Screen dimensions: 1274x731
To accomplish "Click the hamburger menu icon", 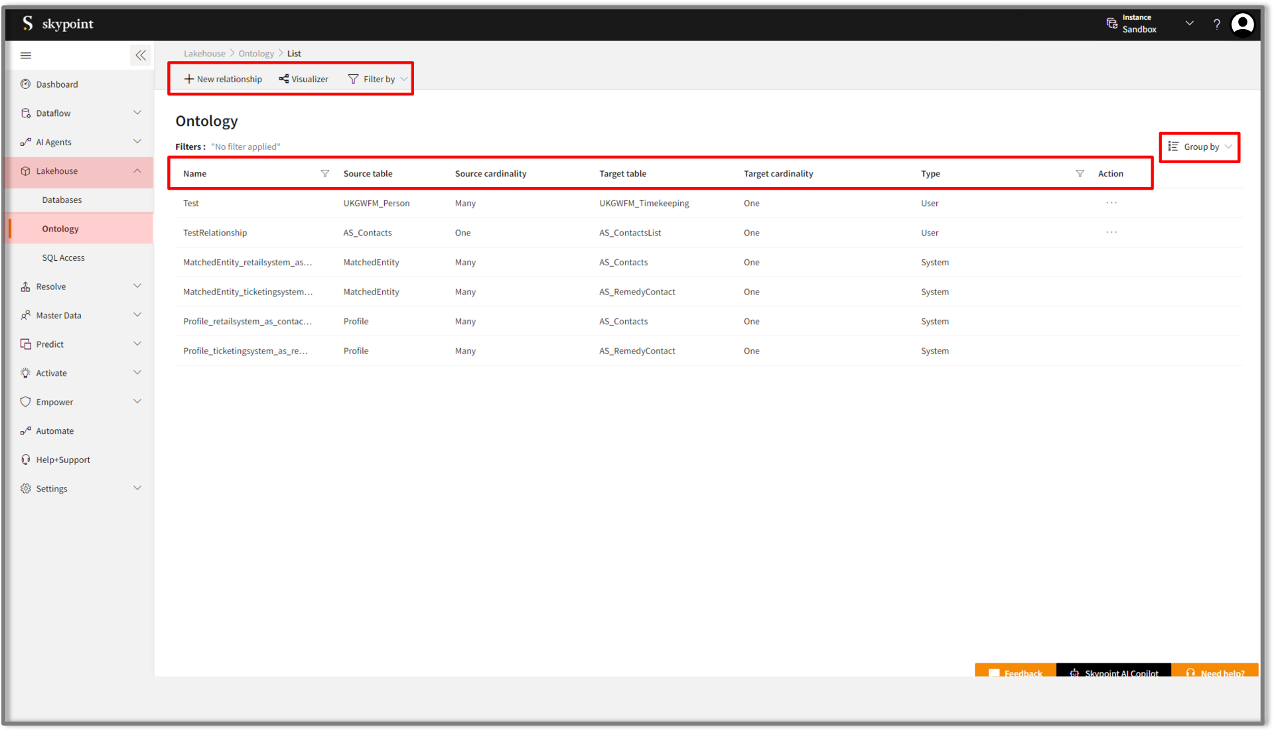I will (x=26, y=56).
